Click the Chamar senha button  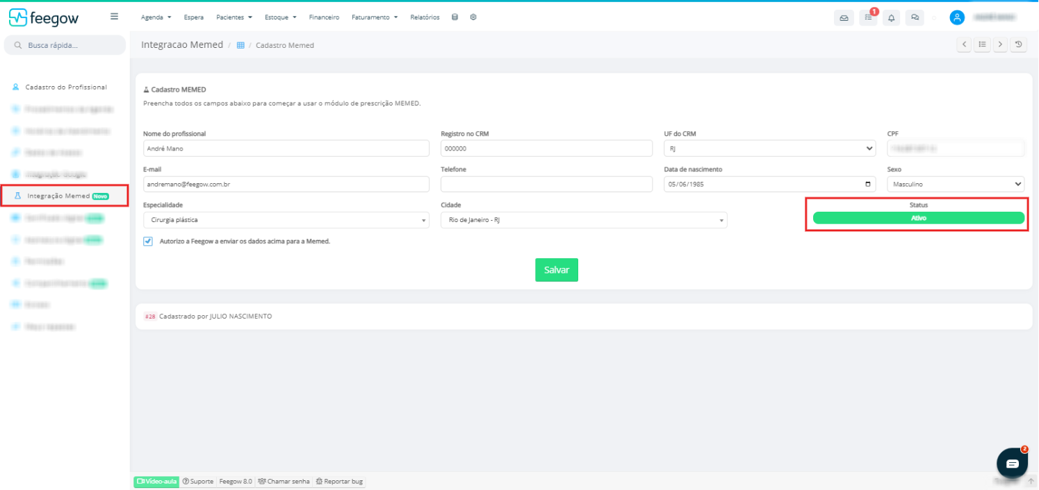click(x=284, y=481)
